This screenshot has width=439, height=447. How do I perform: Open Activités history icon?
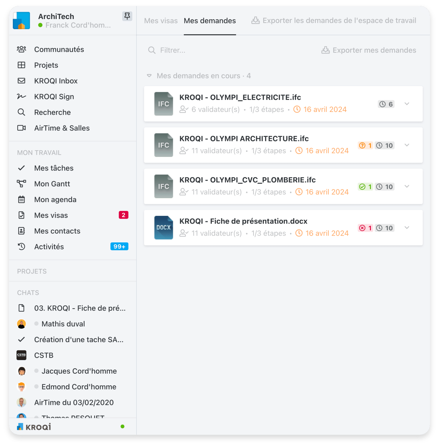click(21, 247)
